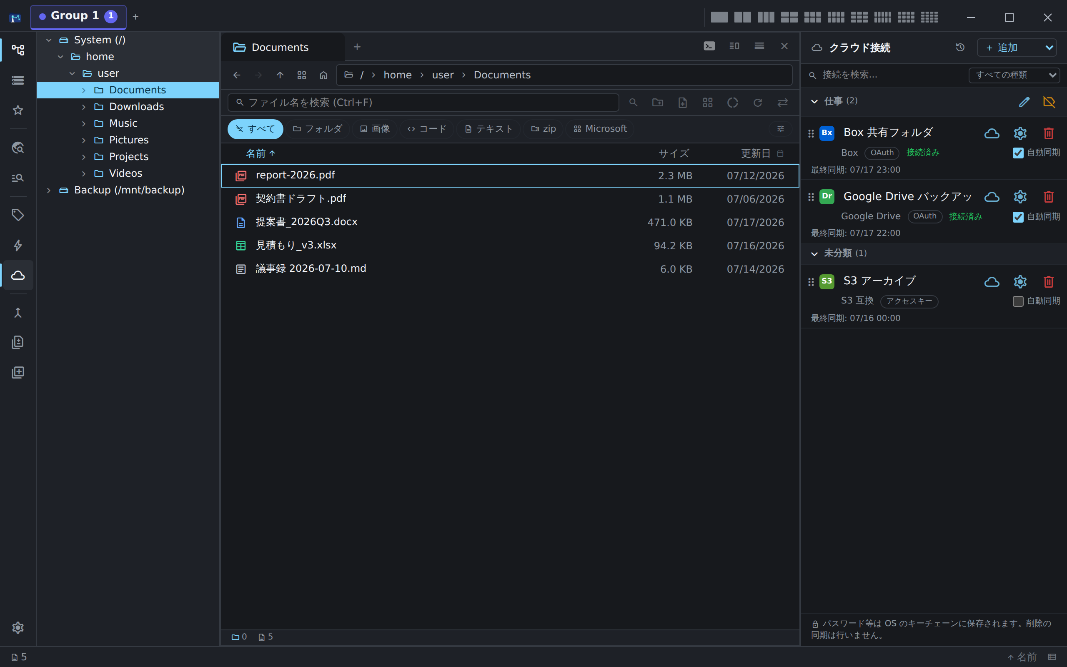Open the Pictures folder in tree
Viewport: 1067px width, 667px height.
tap(128, 140)
